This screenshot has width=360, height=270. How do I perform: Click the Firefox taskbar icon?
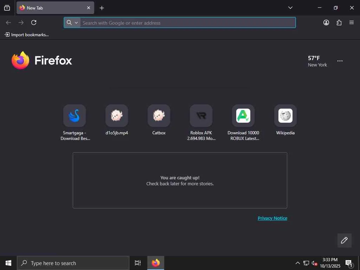(x=156, y=263)
